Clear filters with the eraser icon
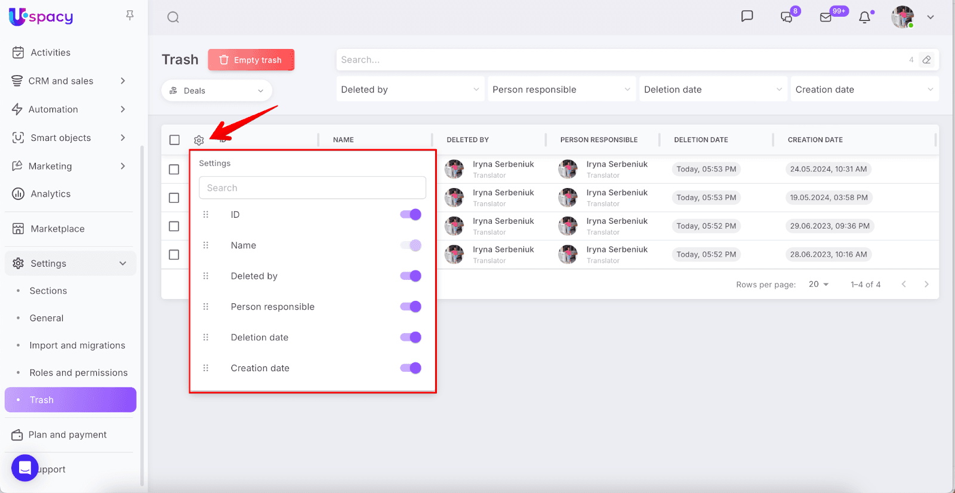This screenshot has height=493, width=955. point(926,60)
